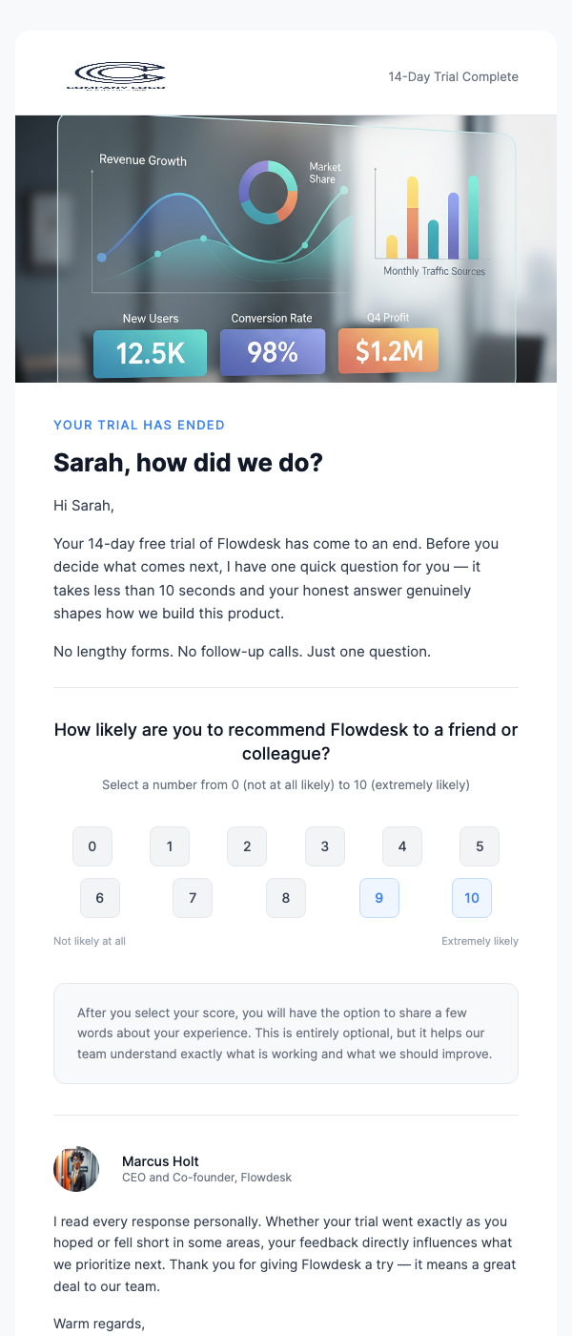The image size is (572, 1336).
Task: Click the New Users 12.5K stat badge
Action: [150, 351]
